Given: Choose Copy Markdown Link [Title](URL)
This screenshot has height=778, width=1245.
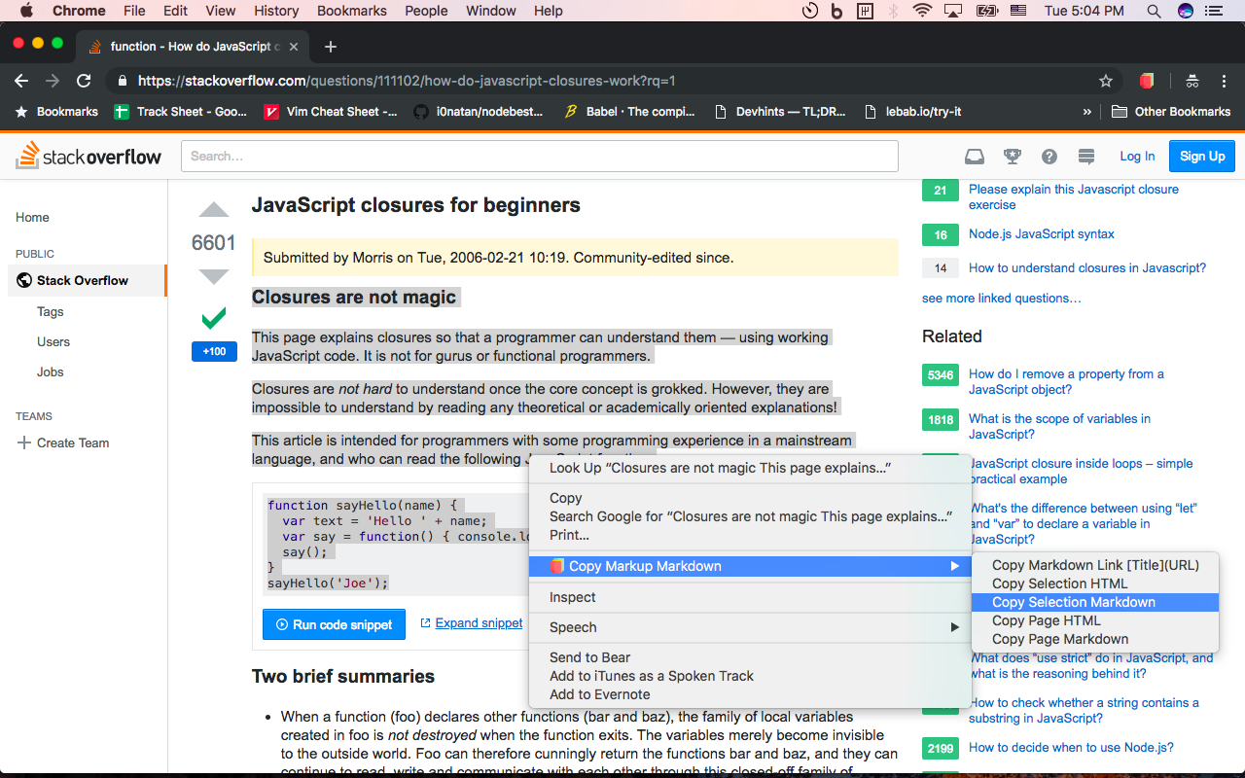Looking at the screenshot, I should 1095,565.
